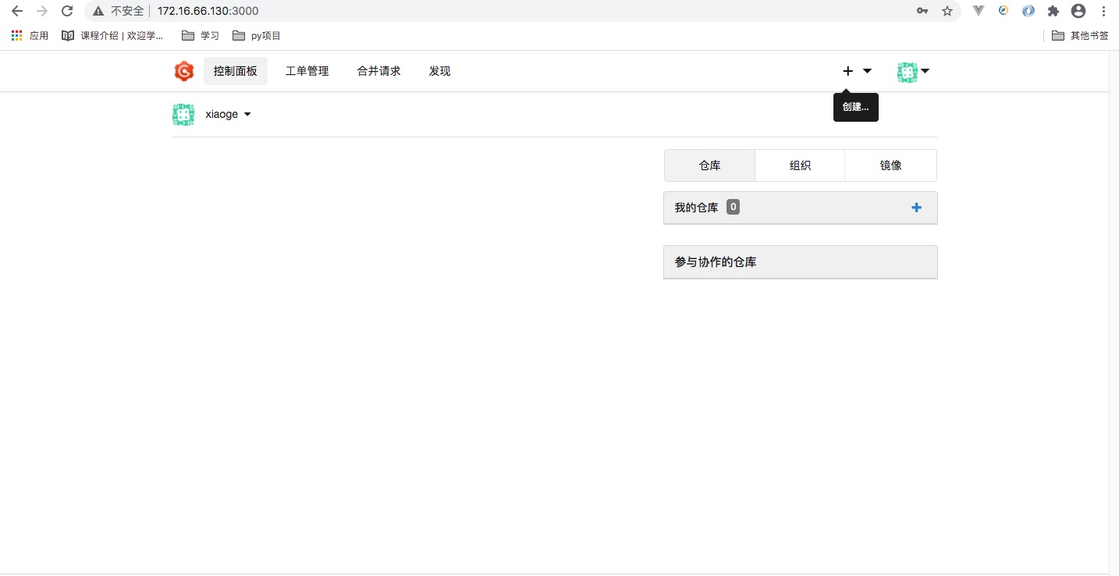Screen dimensions: 1119x576
Task: Open the create new repository plus icon
Action: pyautogui.click(x=847, y=71)
